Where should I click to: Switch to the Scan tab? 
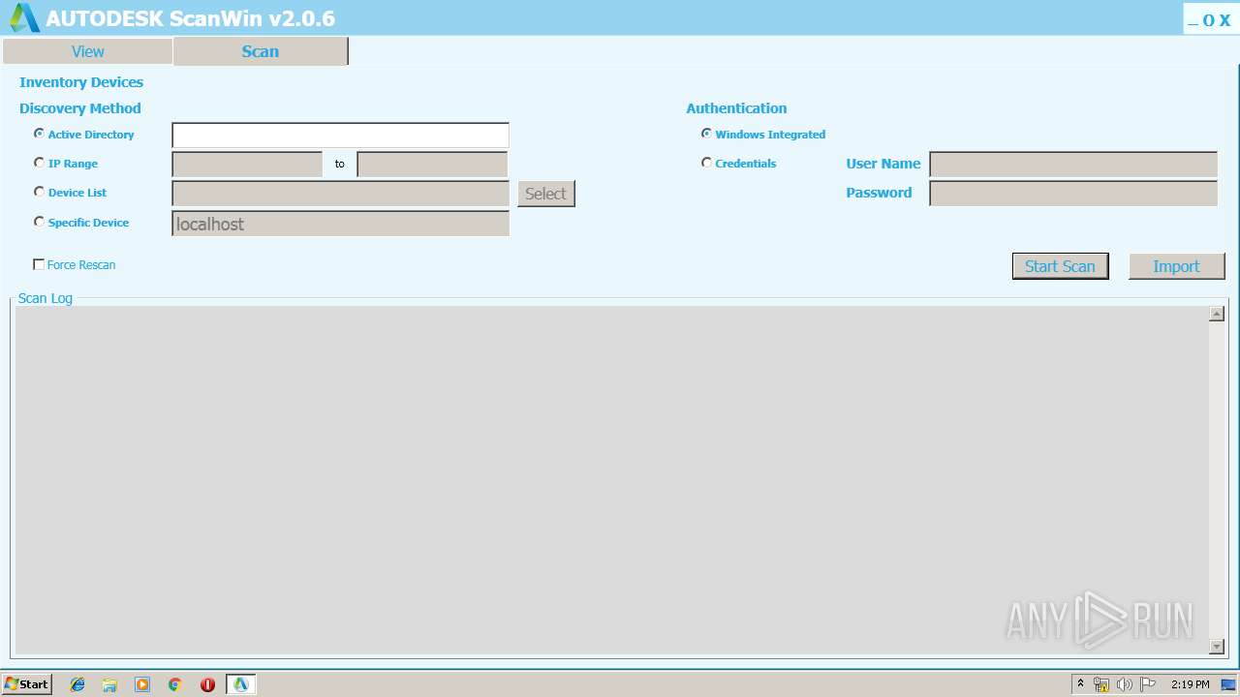tap(260, 51)
